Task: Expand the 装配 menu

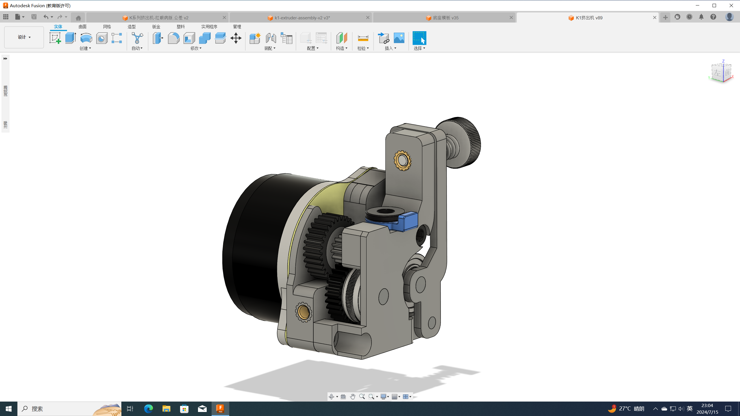Action: click(270, 48)
